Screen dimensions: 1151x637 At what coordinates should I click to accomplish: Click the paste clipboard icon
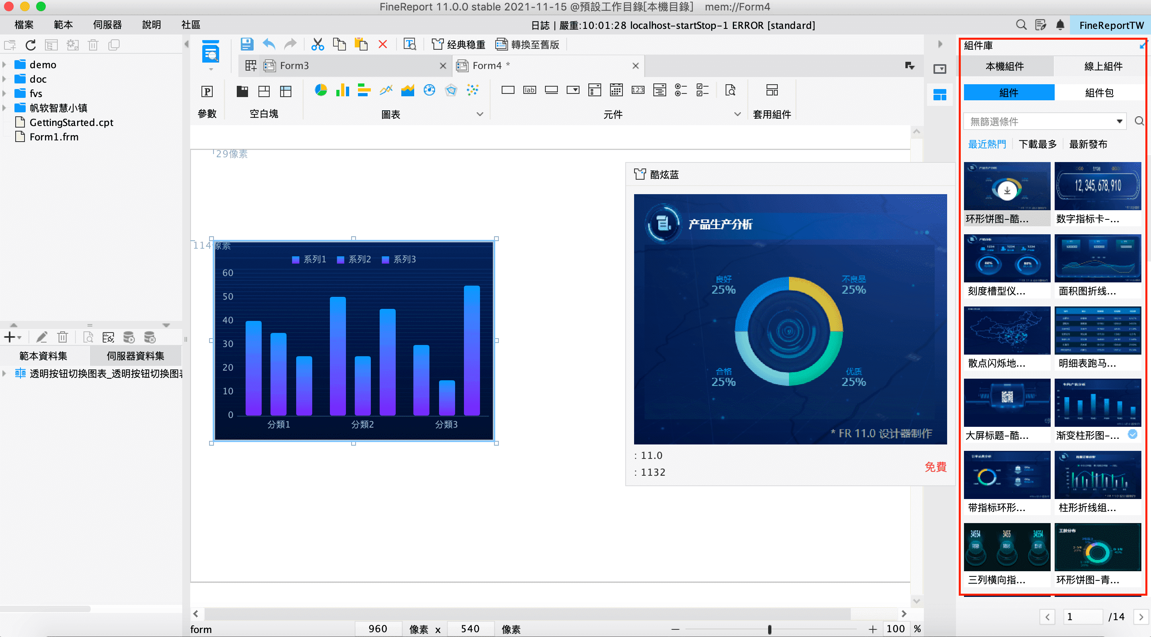click(361, 44)
